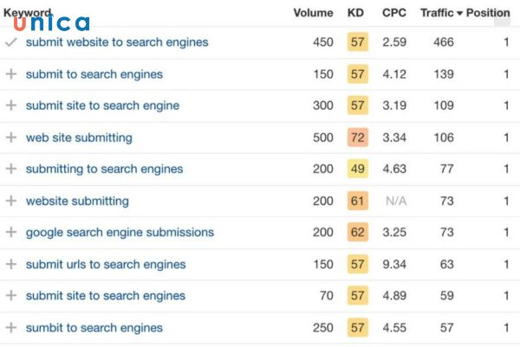Uncheck the checkmark beside "submit website to search engines"

(11, 42)
